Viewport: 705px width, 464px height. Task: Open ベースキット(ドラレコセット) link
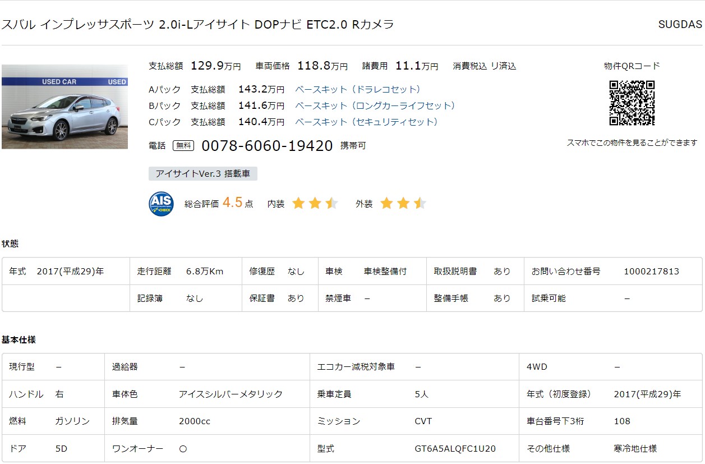coord(358,90)
